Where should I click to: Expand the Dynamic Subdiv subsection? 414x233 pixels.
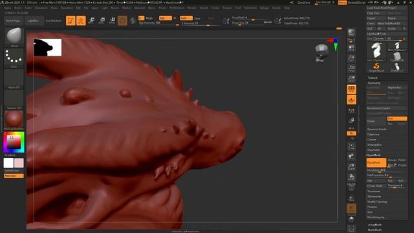coord(377,129)
